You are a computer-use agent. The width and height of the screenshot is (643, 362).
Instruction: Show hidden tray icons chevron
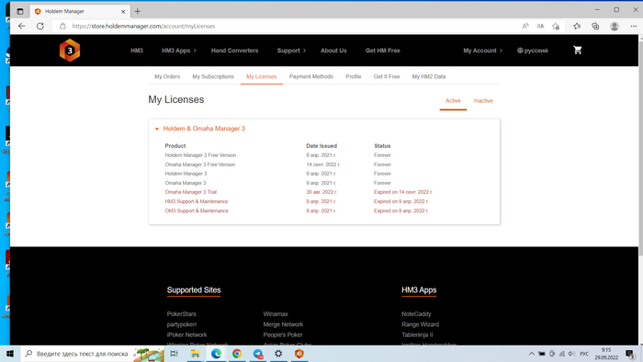[x=532, y=354]
